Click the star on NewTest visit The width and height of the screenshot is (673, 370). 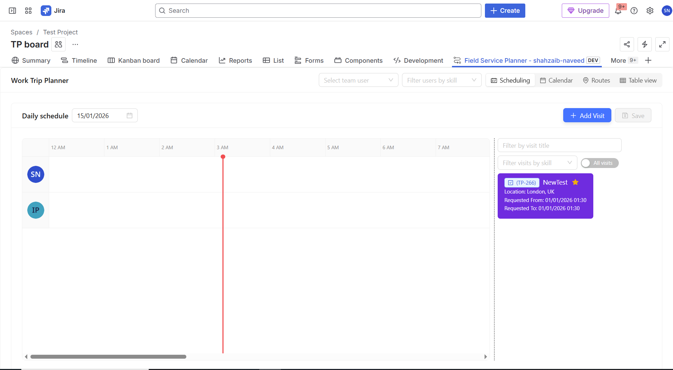point(575,182)
